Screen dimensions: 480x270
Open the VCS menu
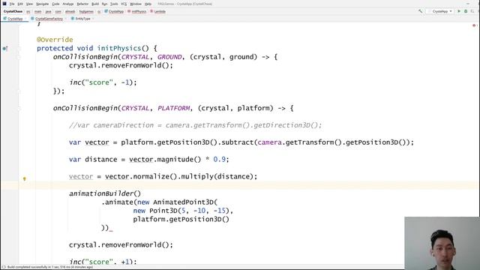tap(124, 4)
